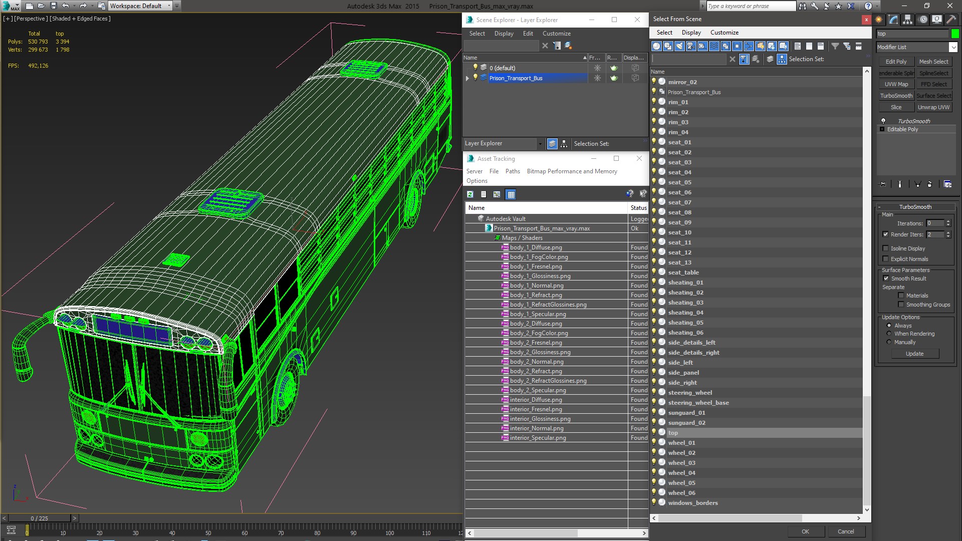Screen dimensions: 962x541
Task: Open the Customize menu in Scene Explorer
Action: pos(557,34)
